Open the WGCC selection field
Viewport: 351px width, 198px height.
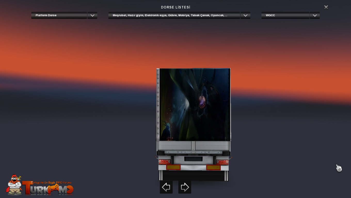coord(285,15)
